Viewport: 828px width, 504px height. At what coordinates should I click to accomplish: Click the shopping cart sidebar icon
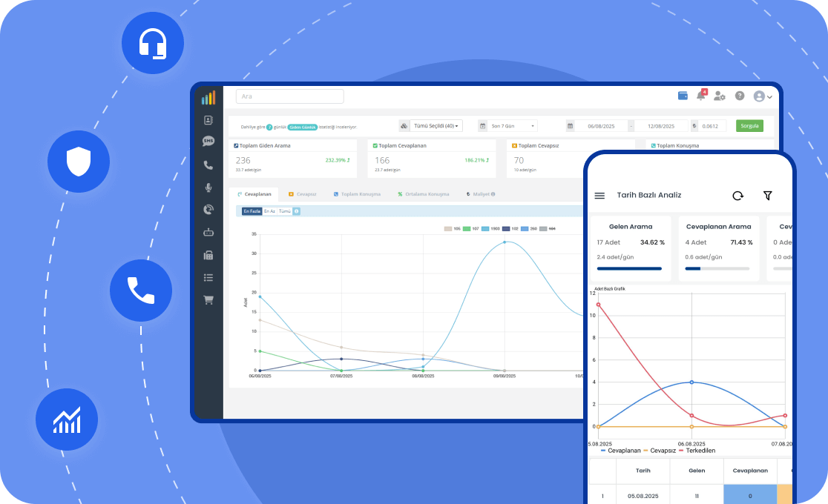tap(208, 300)
